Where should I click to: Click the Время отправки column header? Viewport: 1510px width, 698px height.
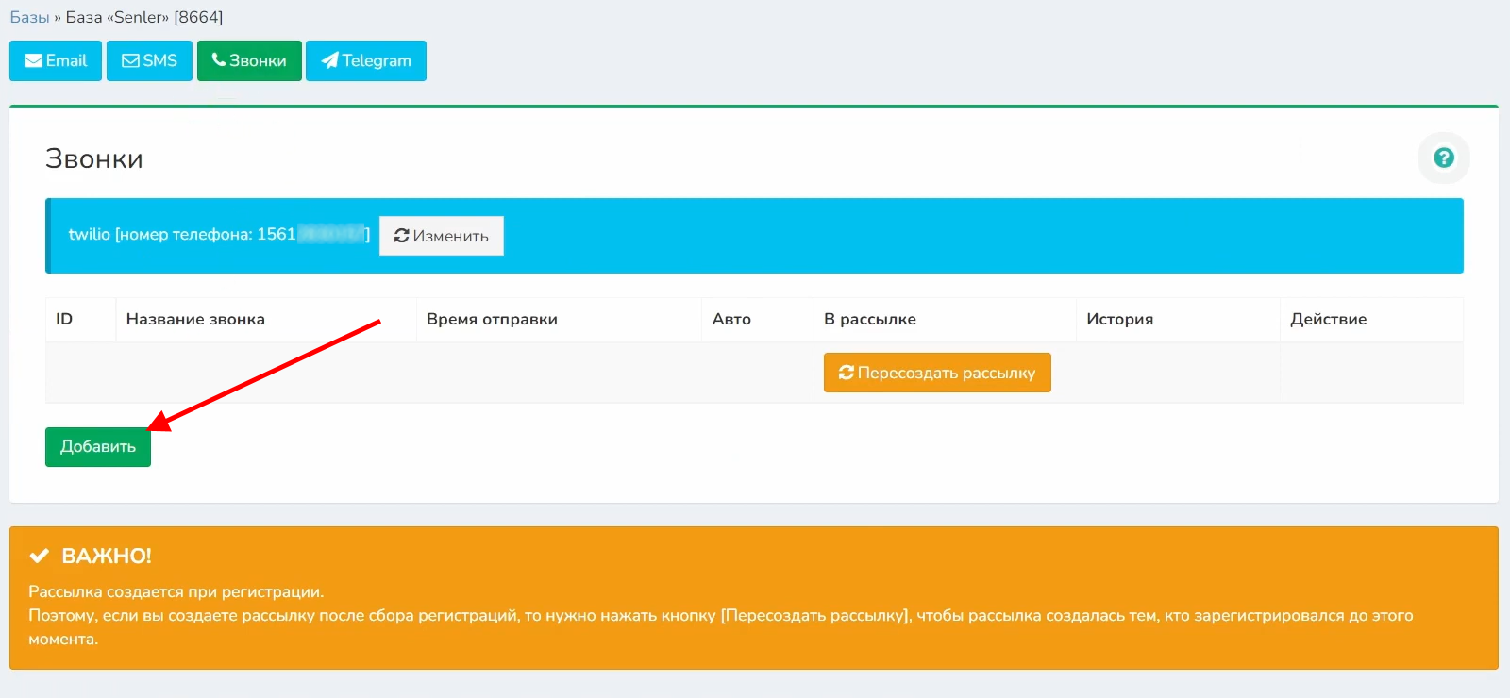pyautogui.click(x=492, y=319)
